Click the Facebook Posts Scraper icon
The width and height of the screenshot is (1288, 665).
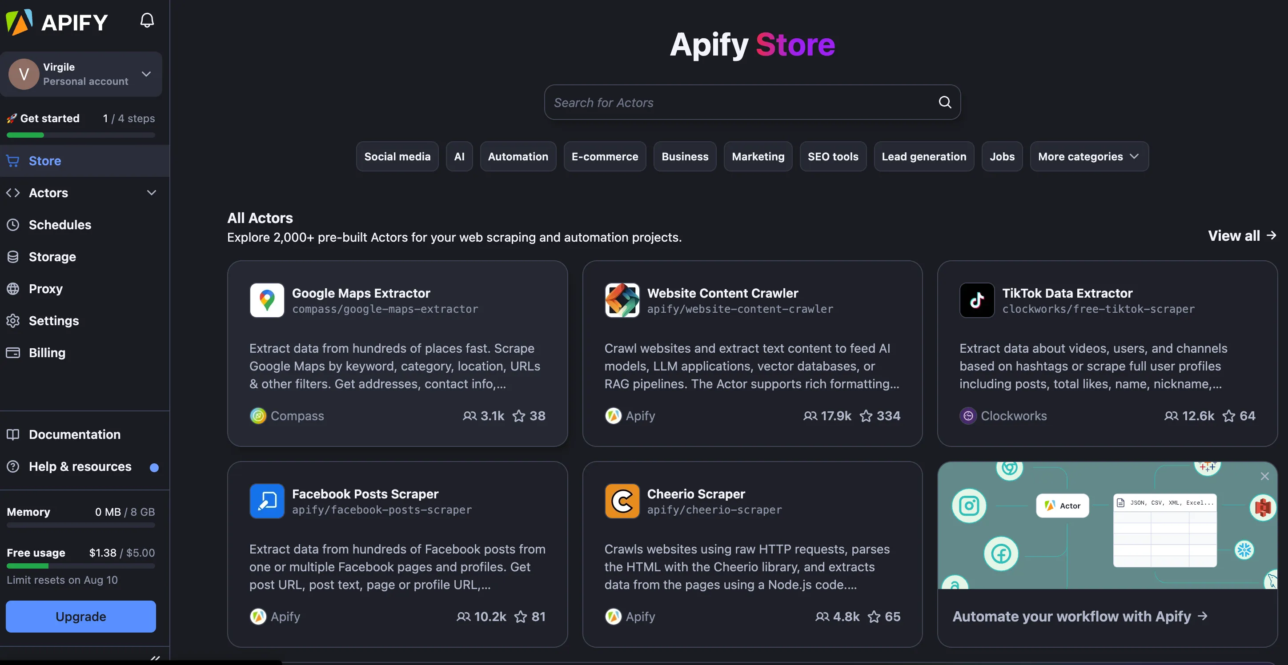pos(267,501)
